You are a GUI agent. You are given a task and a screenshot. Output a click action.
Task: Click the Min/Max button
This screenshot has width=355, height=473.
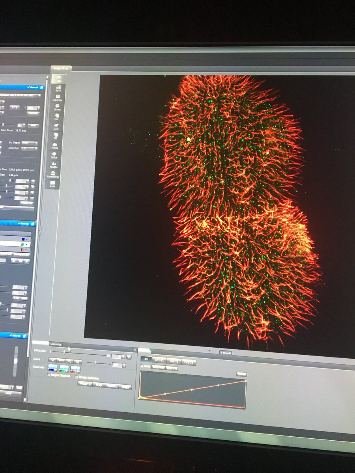(x=159, y=367)
